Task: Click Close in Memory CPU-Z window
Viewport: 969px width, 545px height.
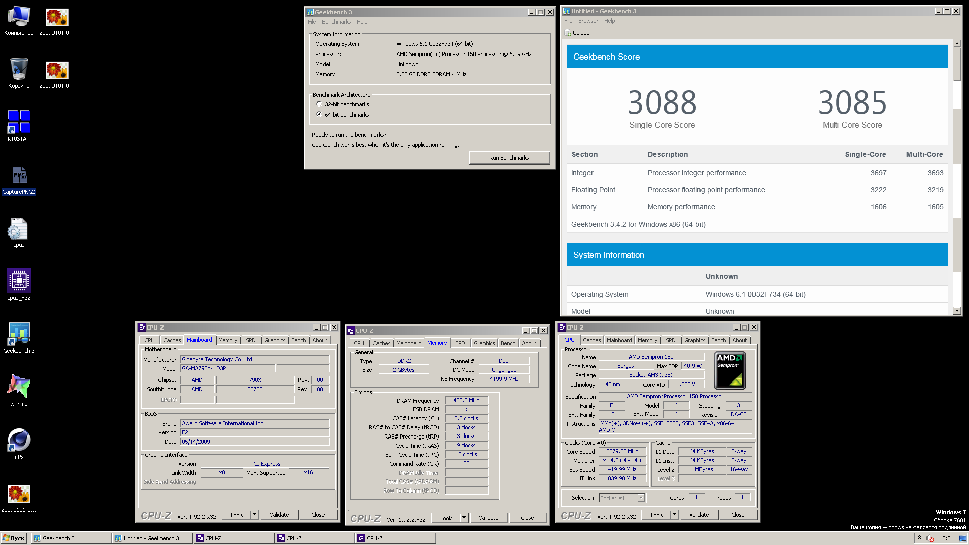Action: pyautogui.click(x=527, y=518)
